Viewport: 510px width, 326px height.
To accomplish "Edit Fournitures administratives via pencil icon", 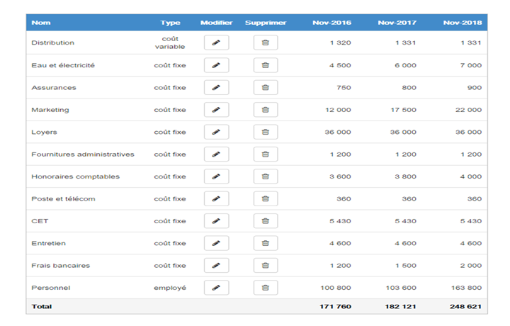I will 216,154.
